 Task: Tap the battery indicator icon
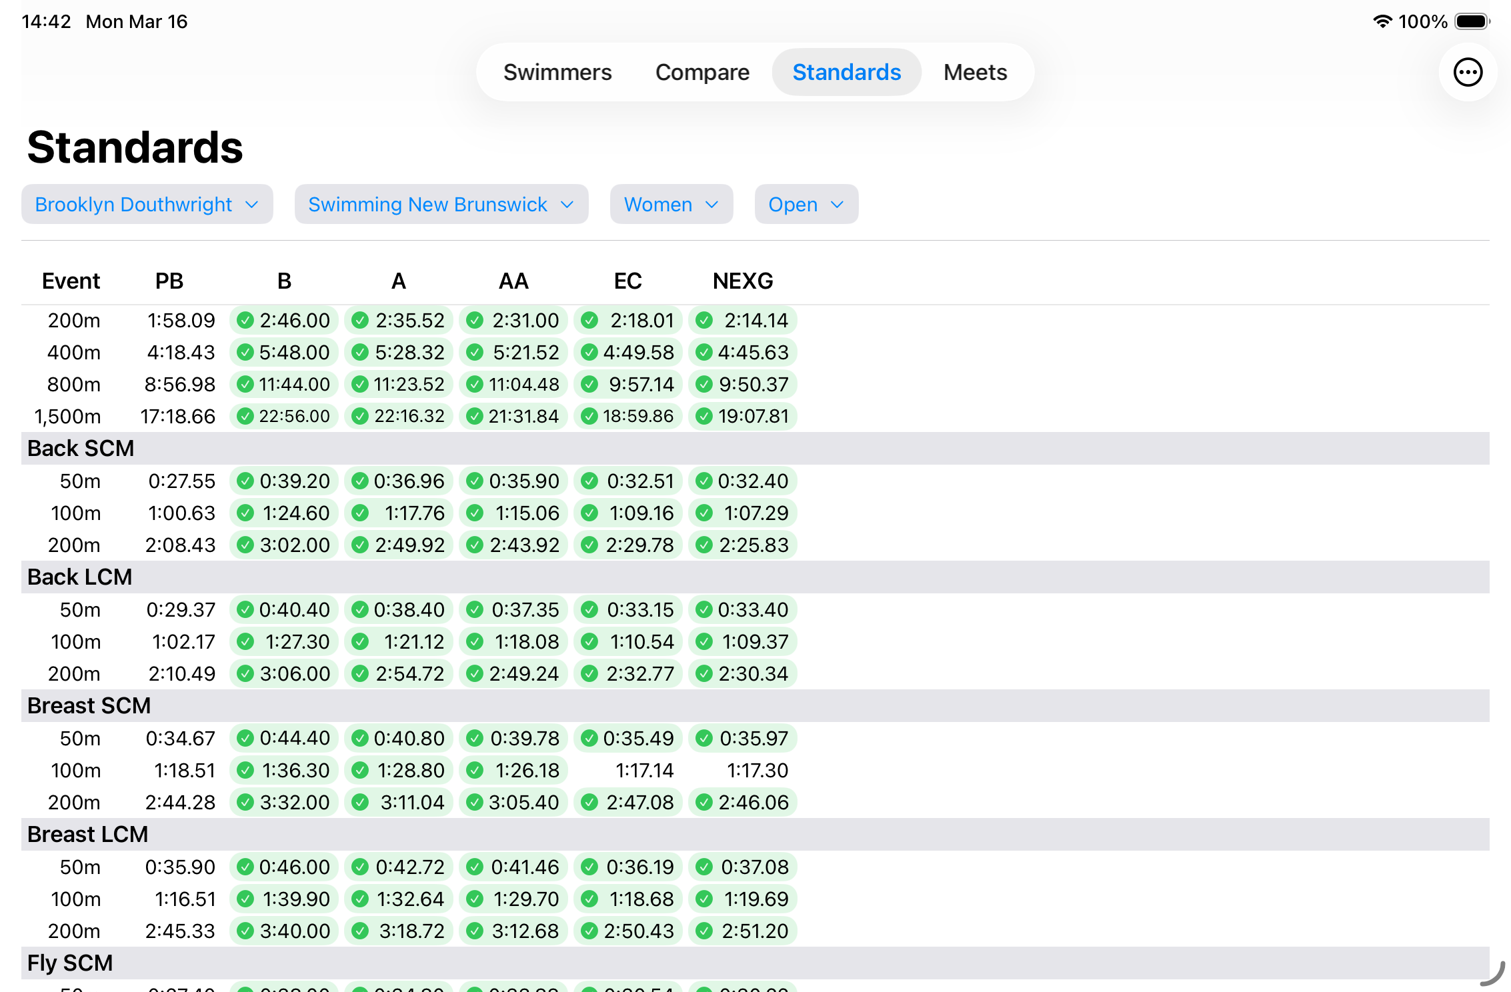tap(1472, 21)
